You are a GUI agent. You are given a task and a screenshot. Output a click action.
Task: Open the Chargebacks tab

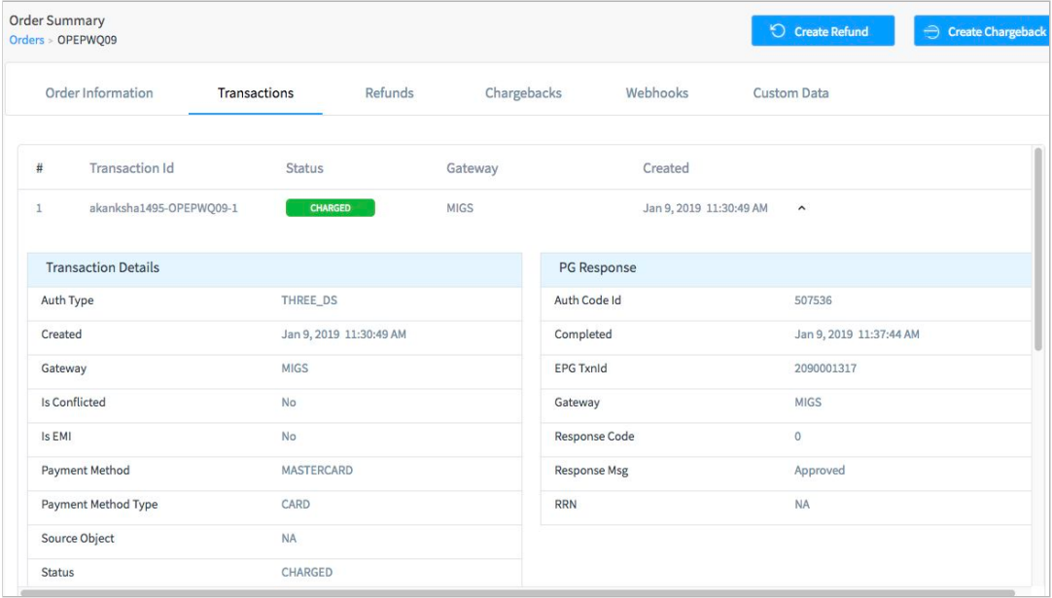pyautogui.click(x=523, y=93)
